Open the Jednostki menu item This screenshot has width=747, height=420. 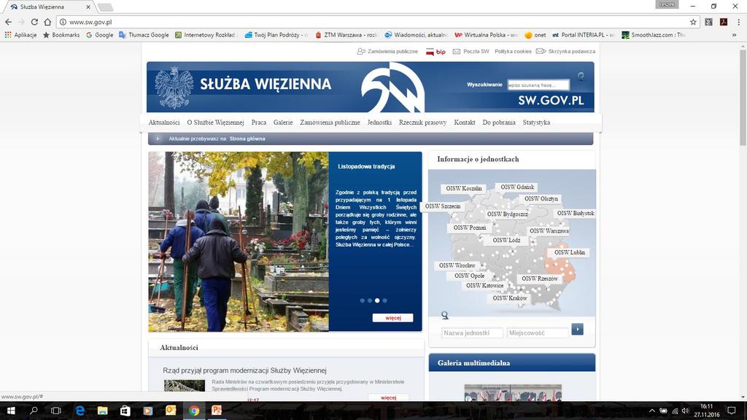[379, 122]
